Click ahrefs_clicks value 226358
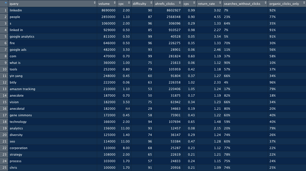This screenshot has width=306, height=171. [x=175, y=82]
